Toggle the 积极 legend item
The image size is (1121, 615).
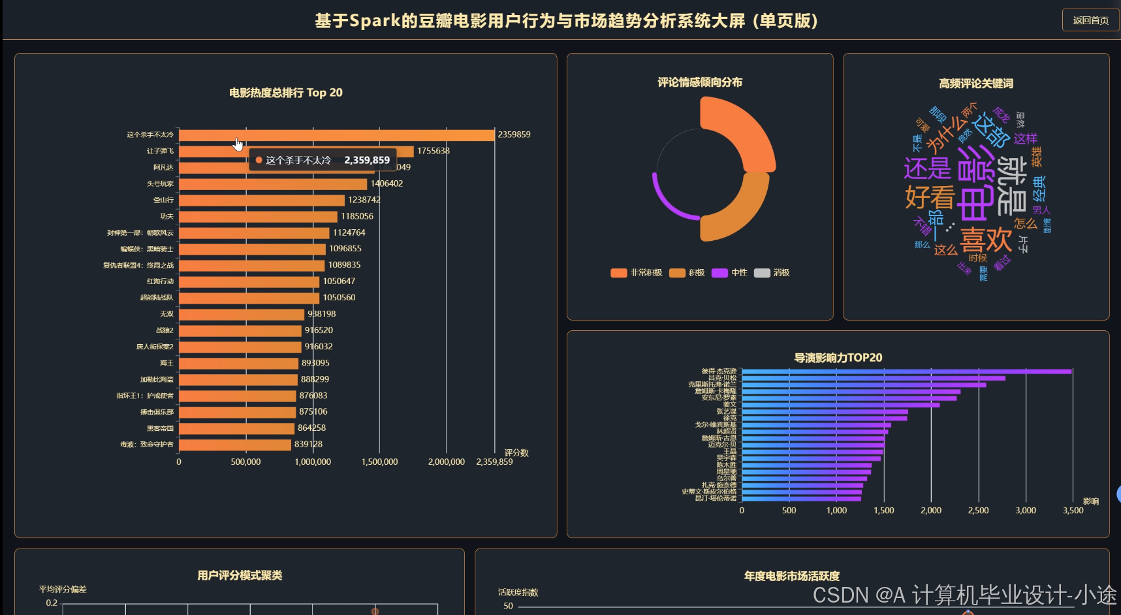click(687, 273)
